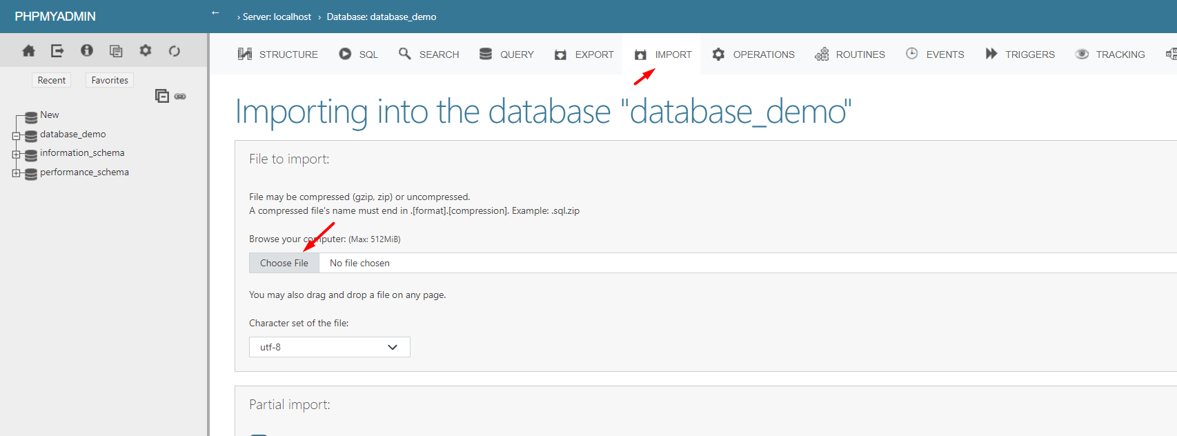Click the log out icon in the sidebar

coord(57,50)
